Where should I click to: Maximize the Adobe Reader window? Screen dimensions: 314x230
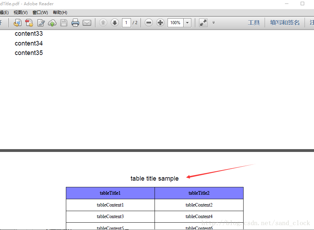click(x=302, y=4)
